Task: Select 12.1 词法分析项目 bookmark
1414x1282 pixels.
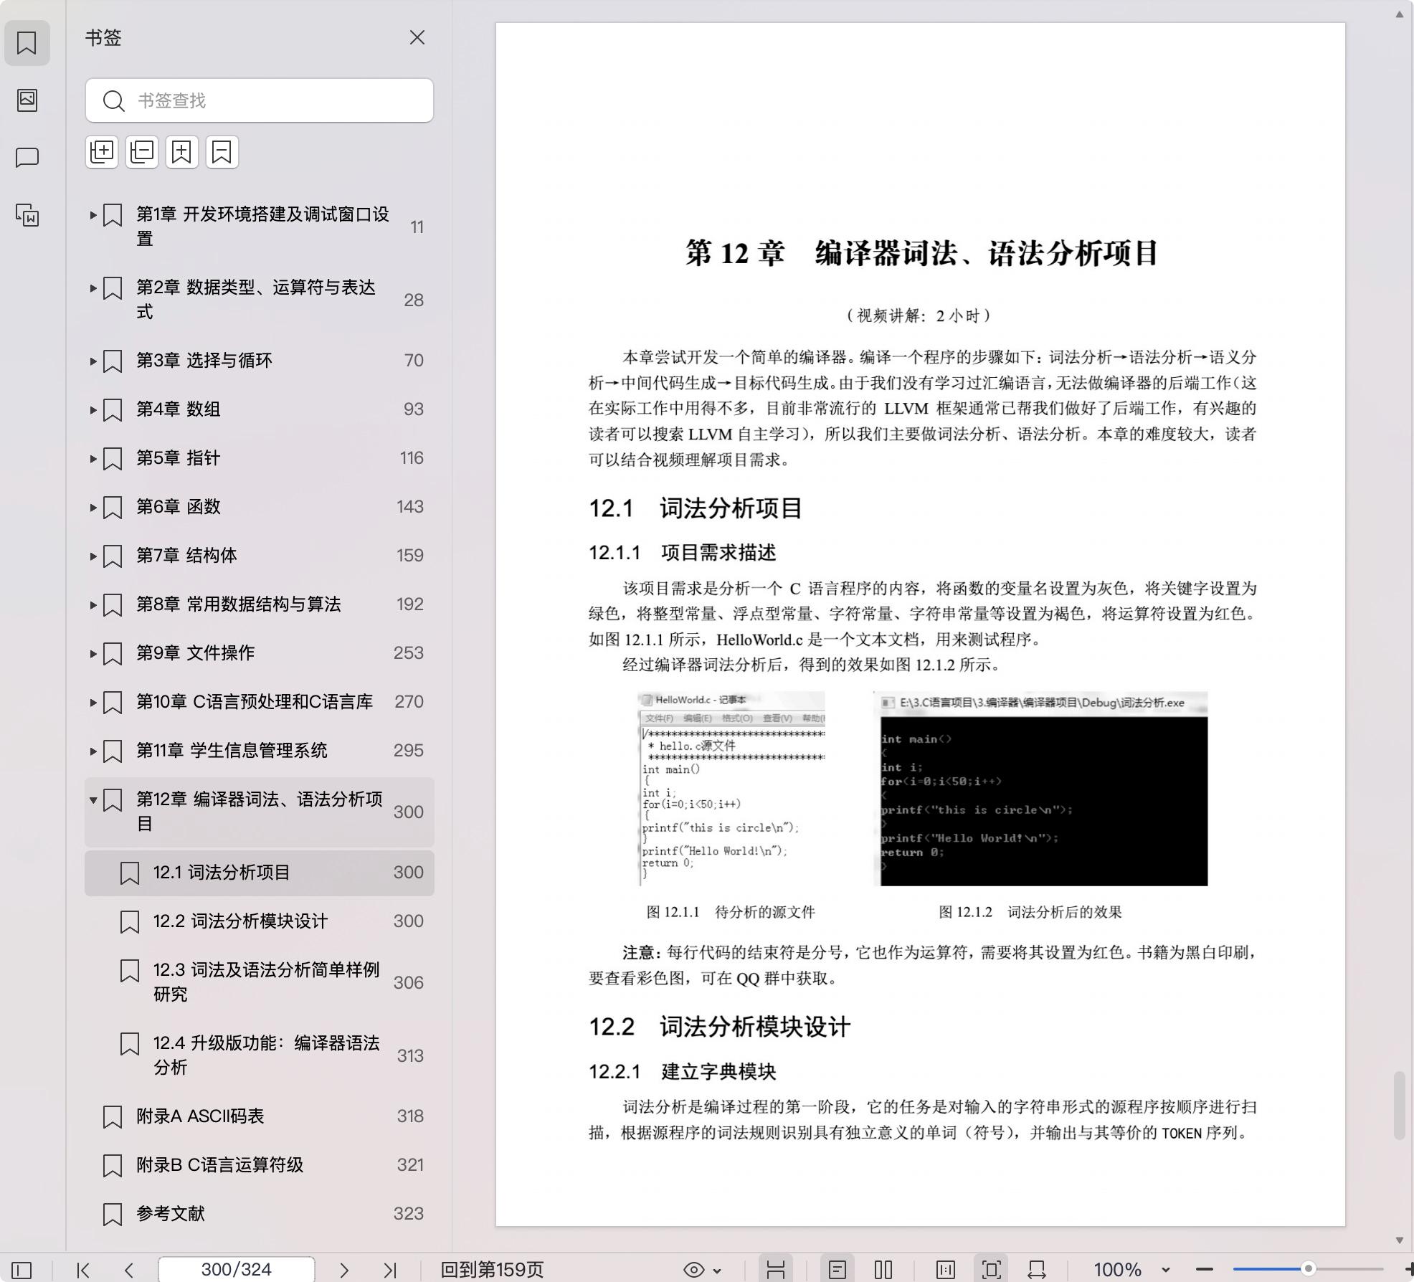Action: [x=259, y=873]
